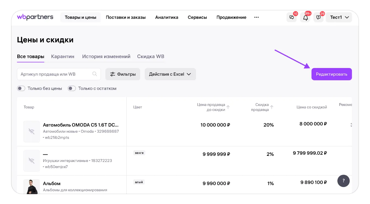370x204 pixels.
Task: Switch to 'История изменений' tab
Action: (106, 56)
